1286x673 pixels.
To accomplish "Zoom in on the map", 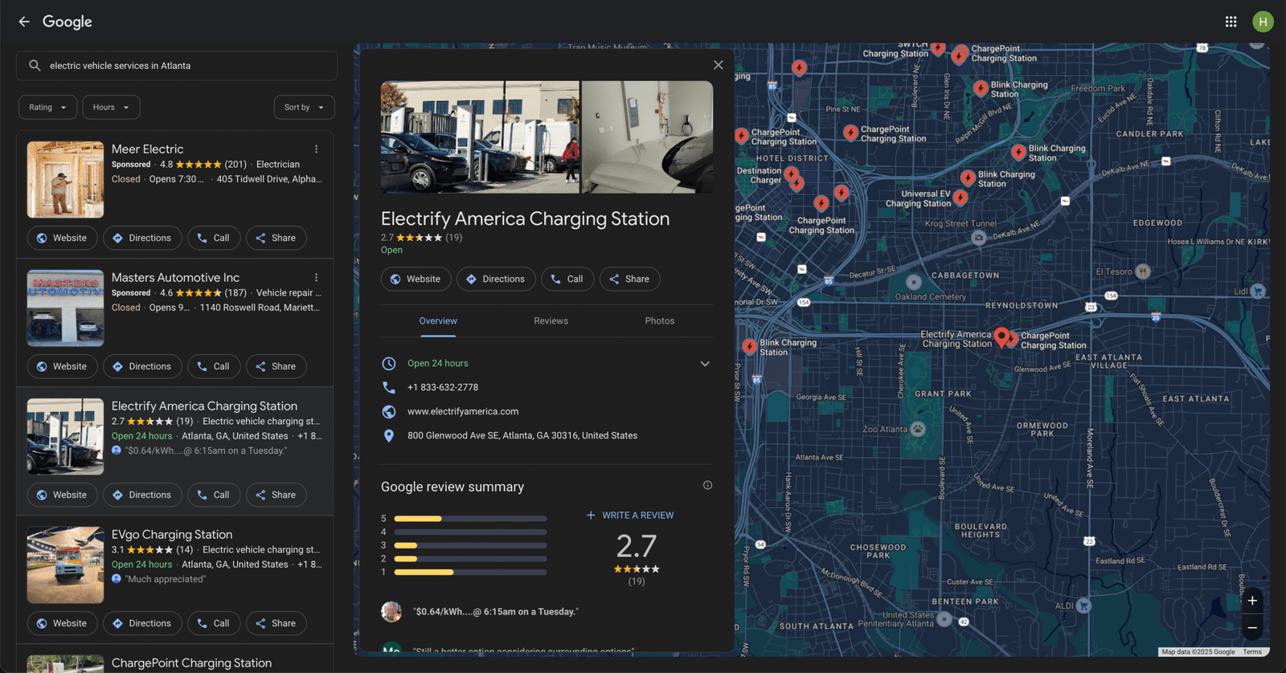I will [1252, 601].
